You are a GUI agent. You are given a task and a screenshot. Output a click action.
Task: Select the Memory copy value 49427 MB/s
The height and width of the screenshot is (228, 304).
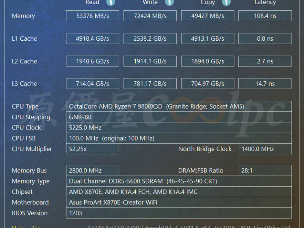pos(207,16)
